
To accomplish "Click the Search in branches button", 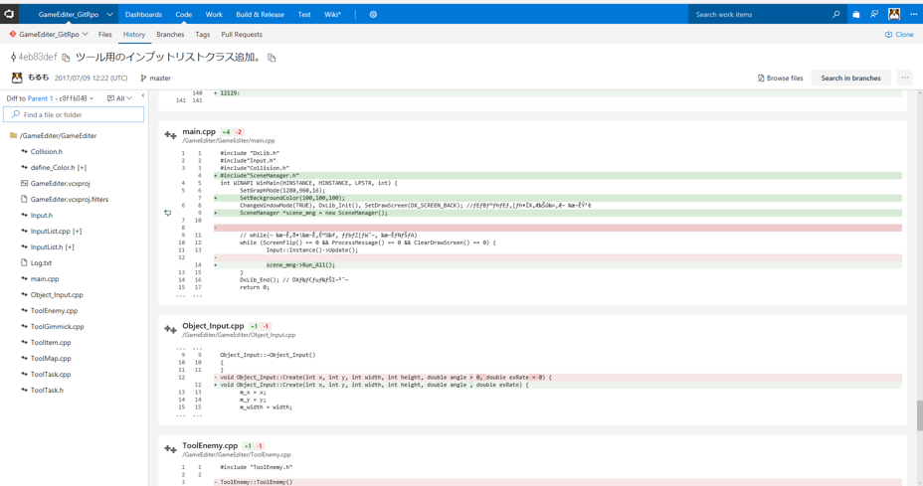I will 850,78.
